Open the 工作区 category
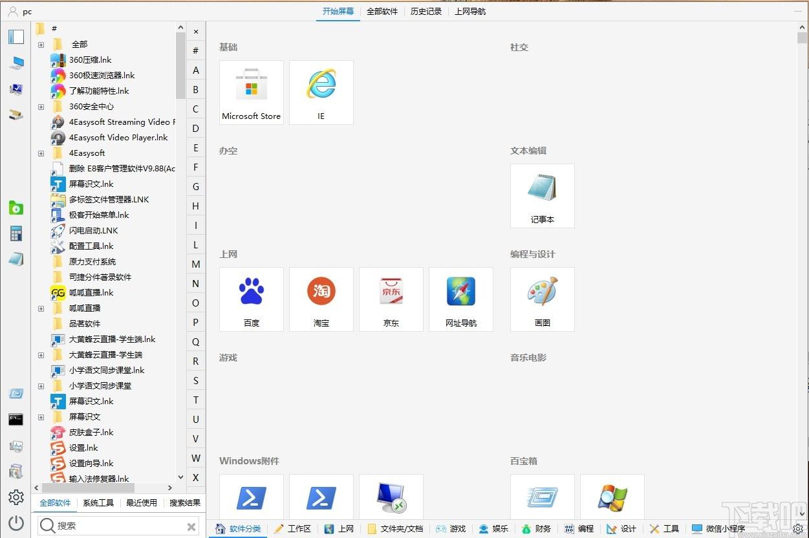Screen dimensions: 809x538 pos(292,529)
